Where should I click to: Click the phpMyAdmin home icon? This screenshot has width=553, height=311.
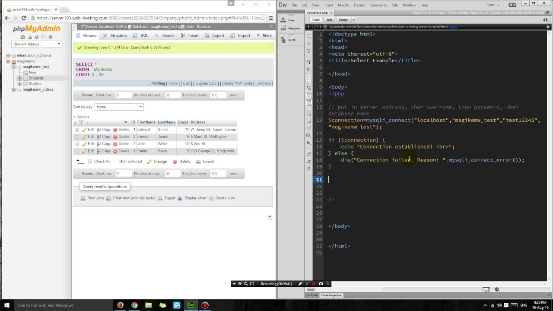pos(23,37)
